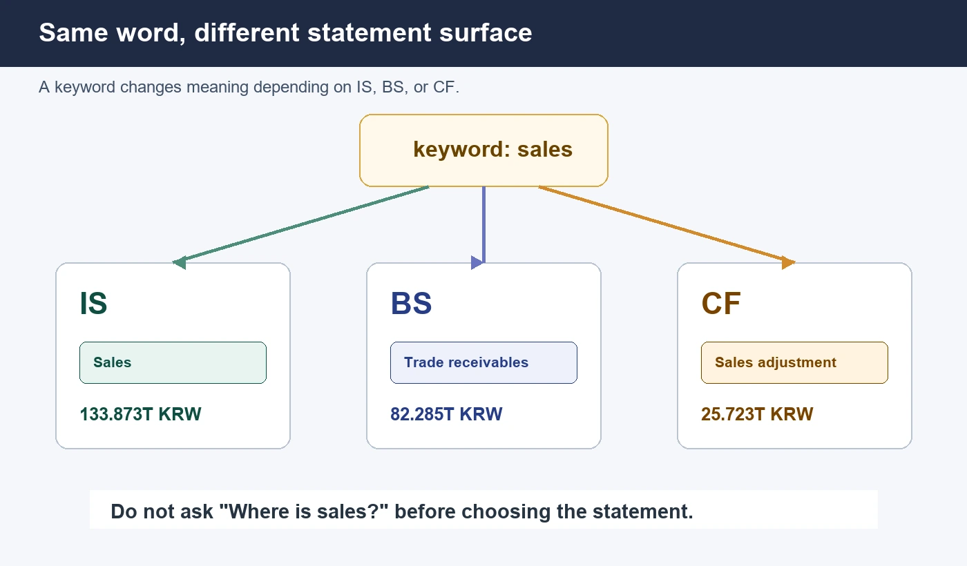
Task: Click the 25.723T KRW value
Action: click(757, 415)
